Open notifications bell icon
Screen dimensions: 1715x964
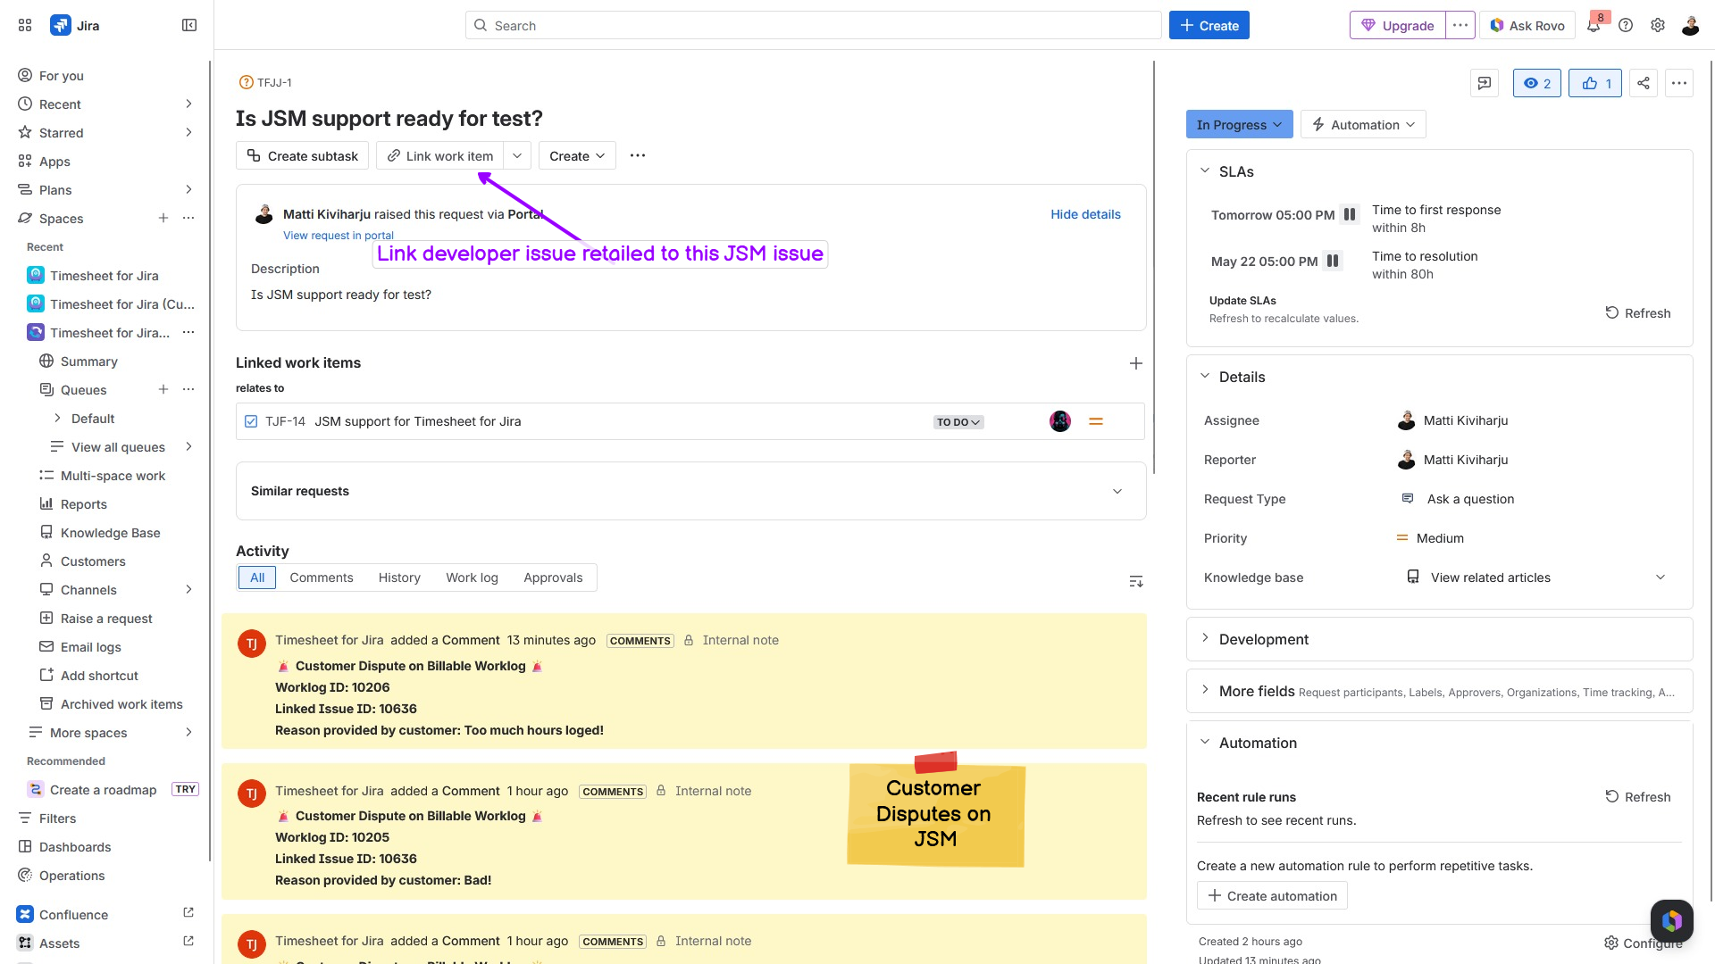(1594, 25)
